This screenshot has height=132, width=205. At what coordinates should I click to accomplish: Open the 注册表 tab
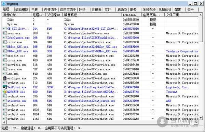tap(96, 10)
